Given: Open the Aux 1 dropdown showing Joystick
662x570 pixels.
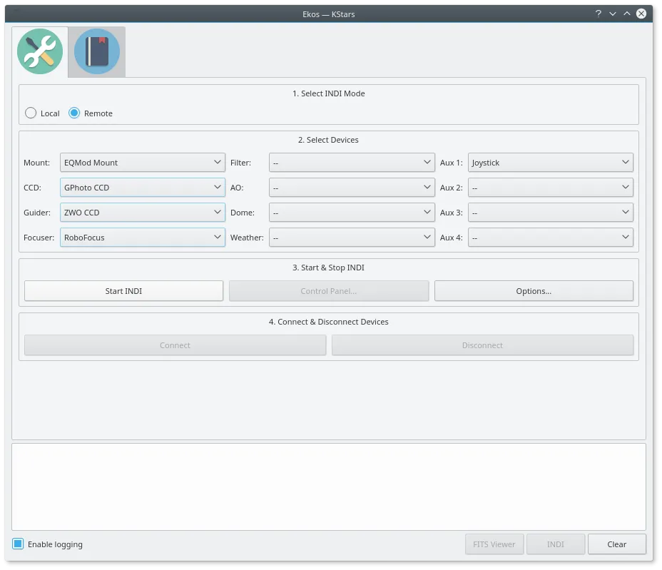Looking at the screenshot, I should click(551, 163).
